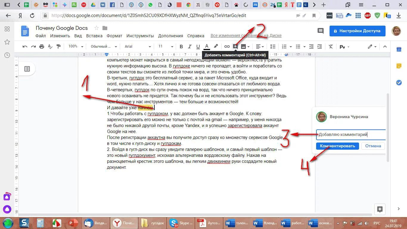Open the Вставка menu
The width and height of the screenshot is (407, 229).
pos(94,36)
